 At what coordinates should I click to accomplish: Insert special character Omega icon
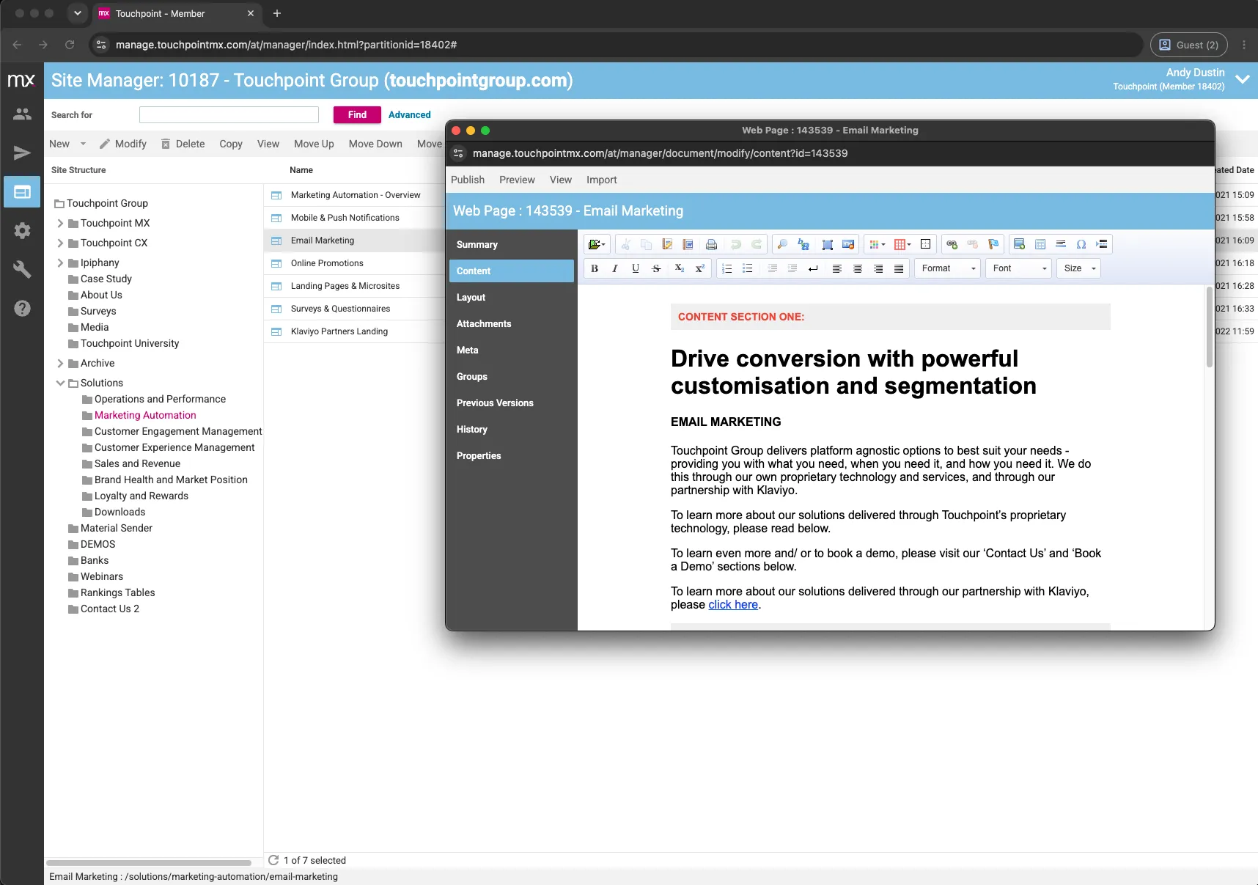(1081, 244)
